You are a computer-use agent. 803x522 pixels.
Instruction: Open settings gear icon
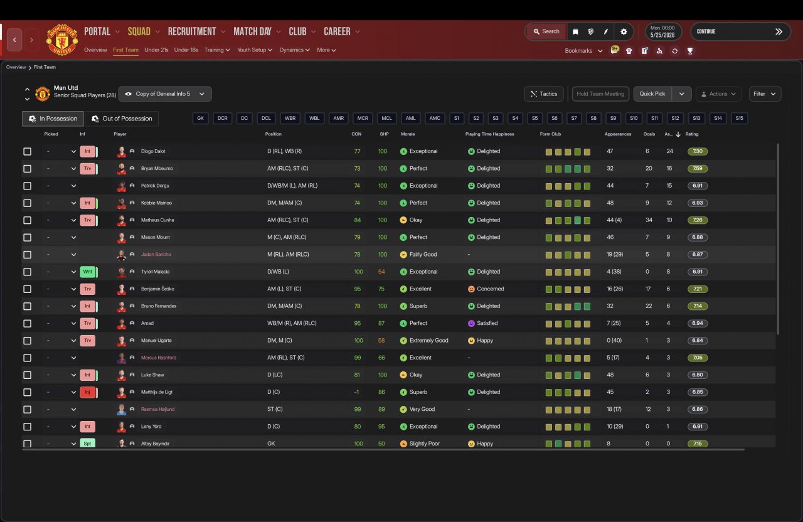pos(624,31)
